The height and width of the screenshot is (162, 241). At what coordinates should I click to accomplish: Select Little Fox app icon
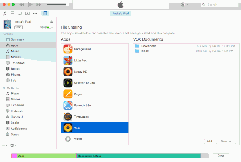(68, 60)
